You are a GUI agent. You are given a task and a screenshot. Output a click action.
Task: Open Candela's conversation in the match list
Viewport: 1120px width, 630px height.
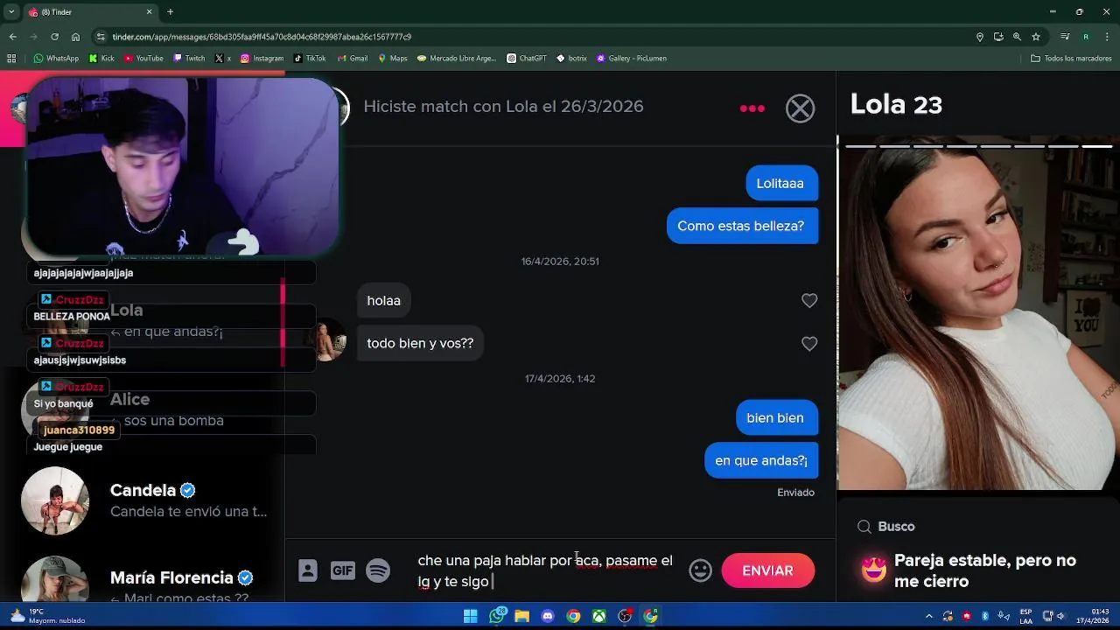click(x=143, y=500)
